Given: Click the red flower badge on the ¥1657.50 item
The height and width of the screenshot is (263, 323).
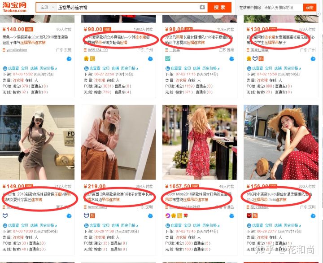Looking at the screenshot, I should [x=186, y=216].
